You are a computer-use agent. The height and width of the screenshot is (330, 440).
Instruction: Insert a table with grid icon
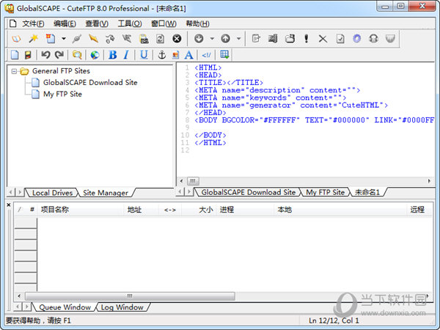[224, 54]
